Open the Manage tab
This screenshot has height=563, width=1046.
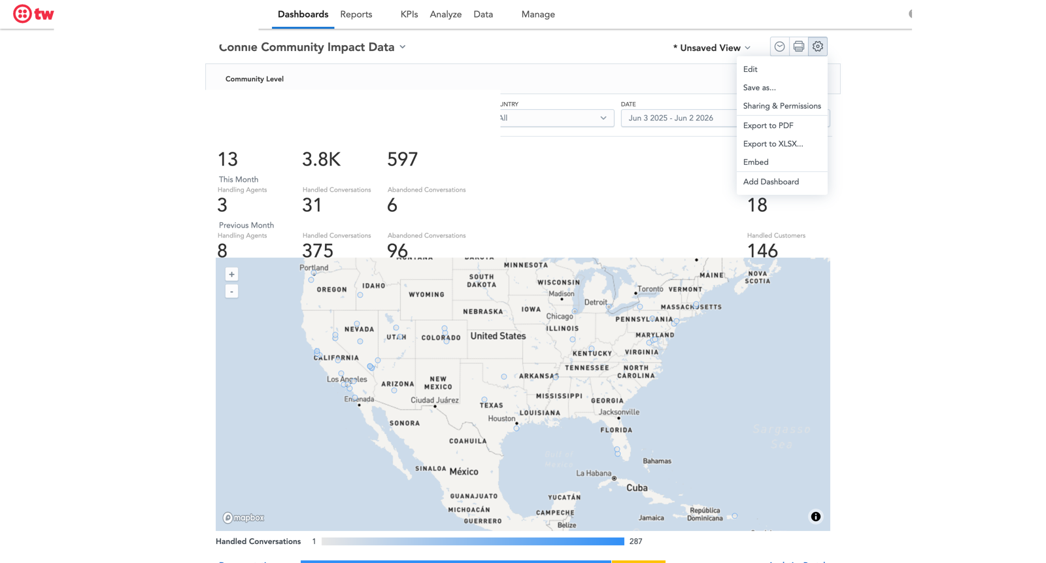coord(538,14)
